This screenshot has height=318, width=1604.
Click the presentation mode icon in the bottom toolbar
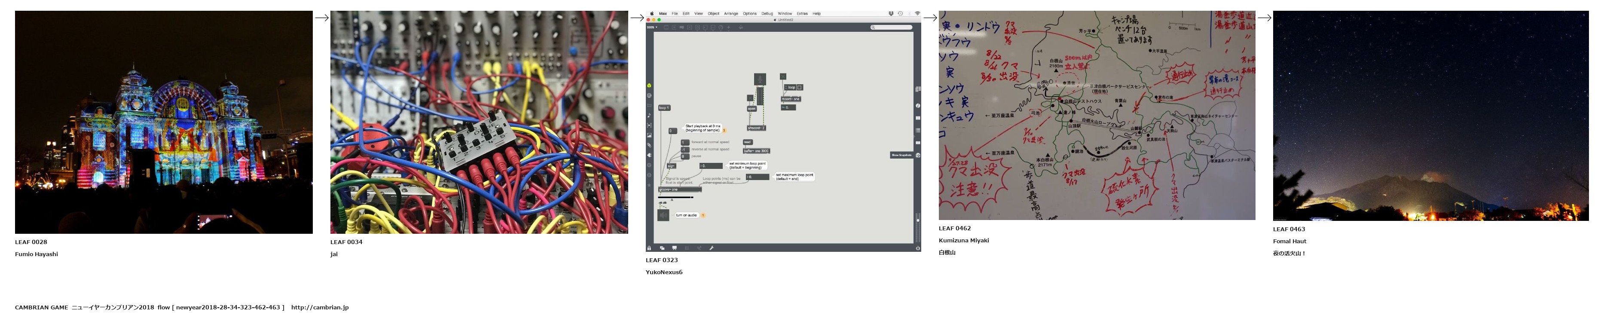click(674, 248)
